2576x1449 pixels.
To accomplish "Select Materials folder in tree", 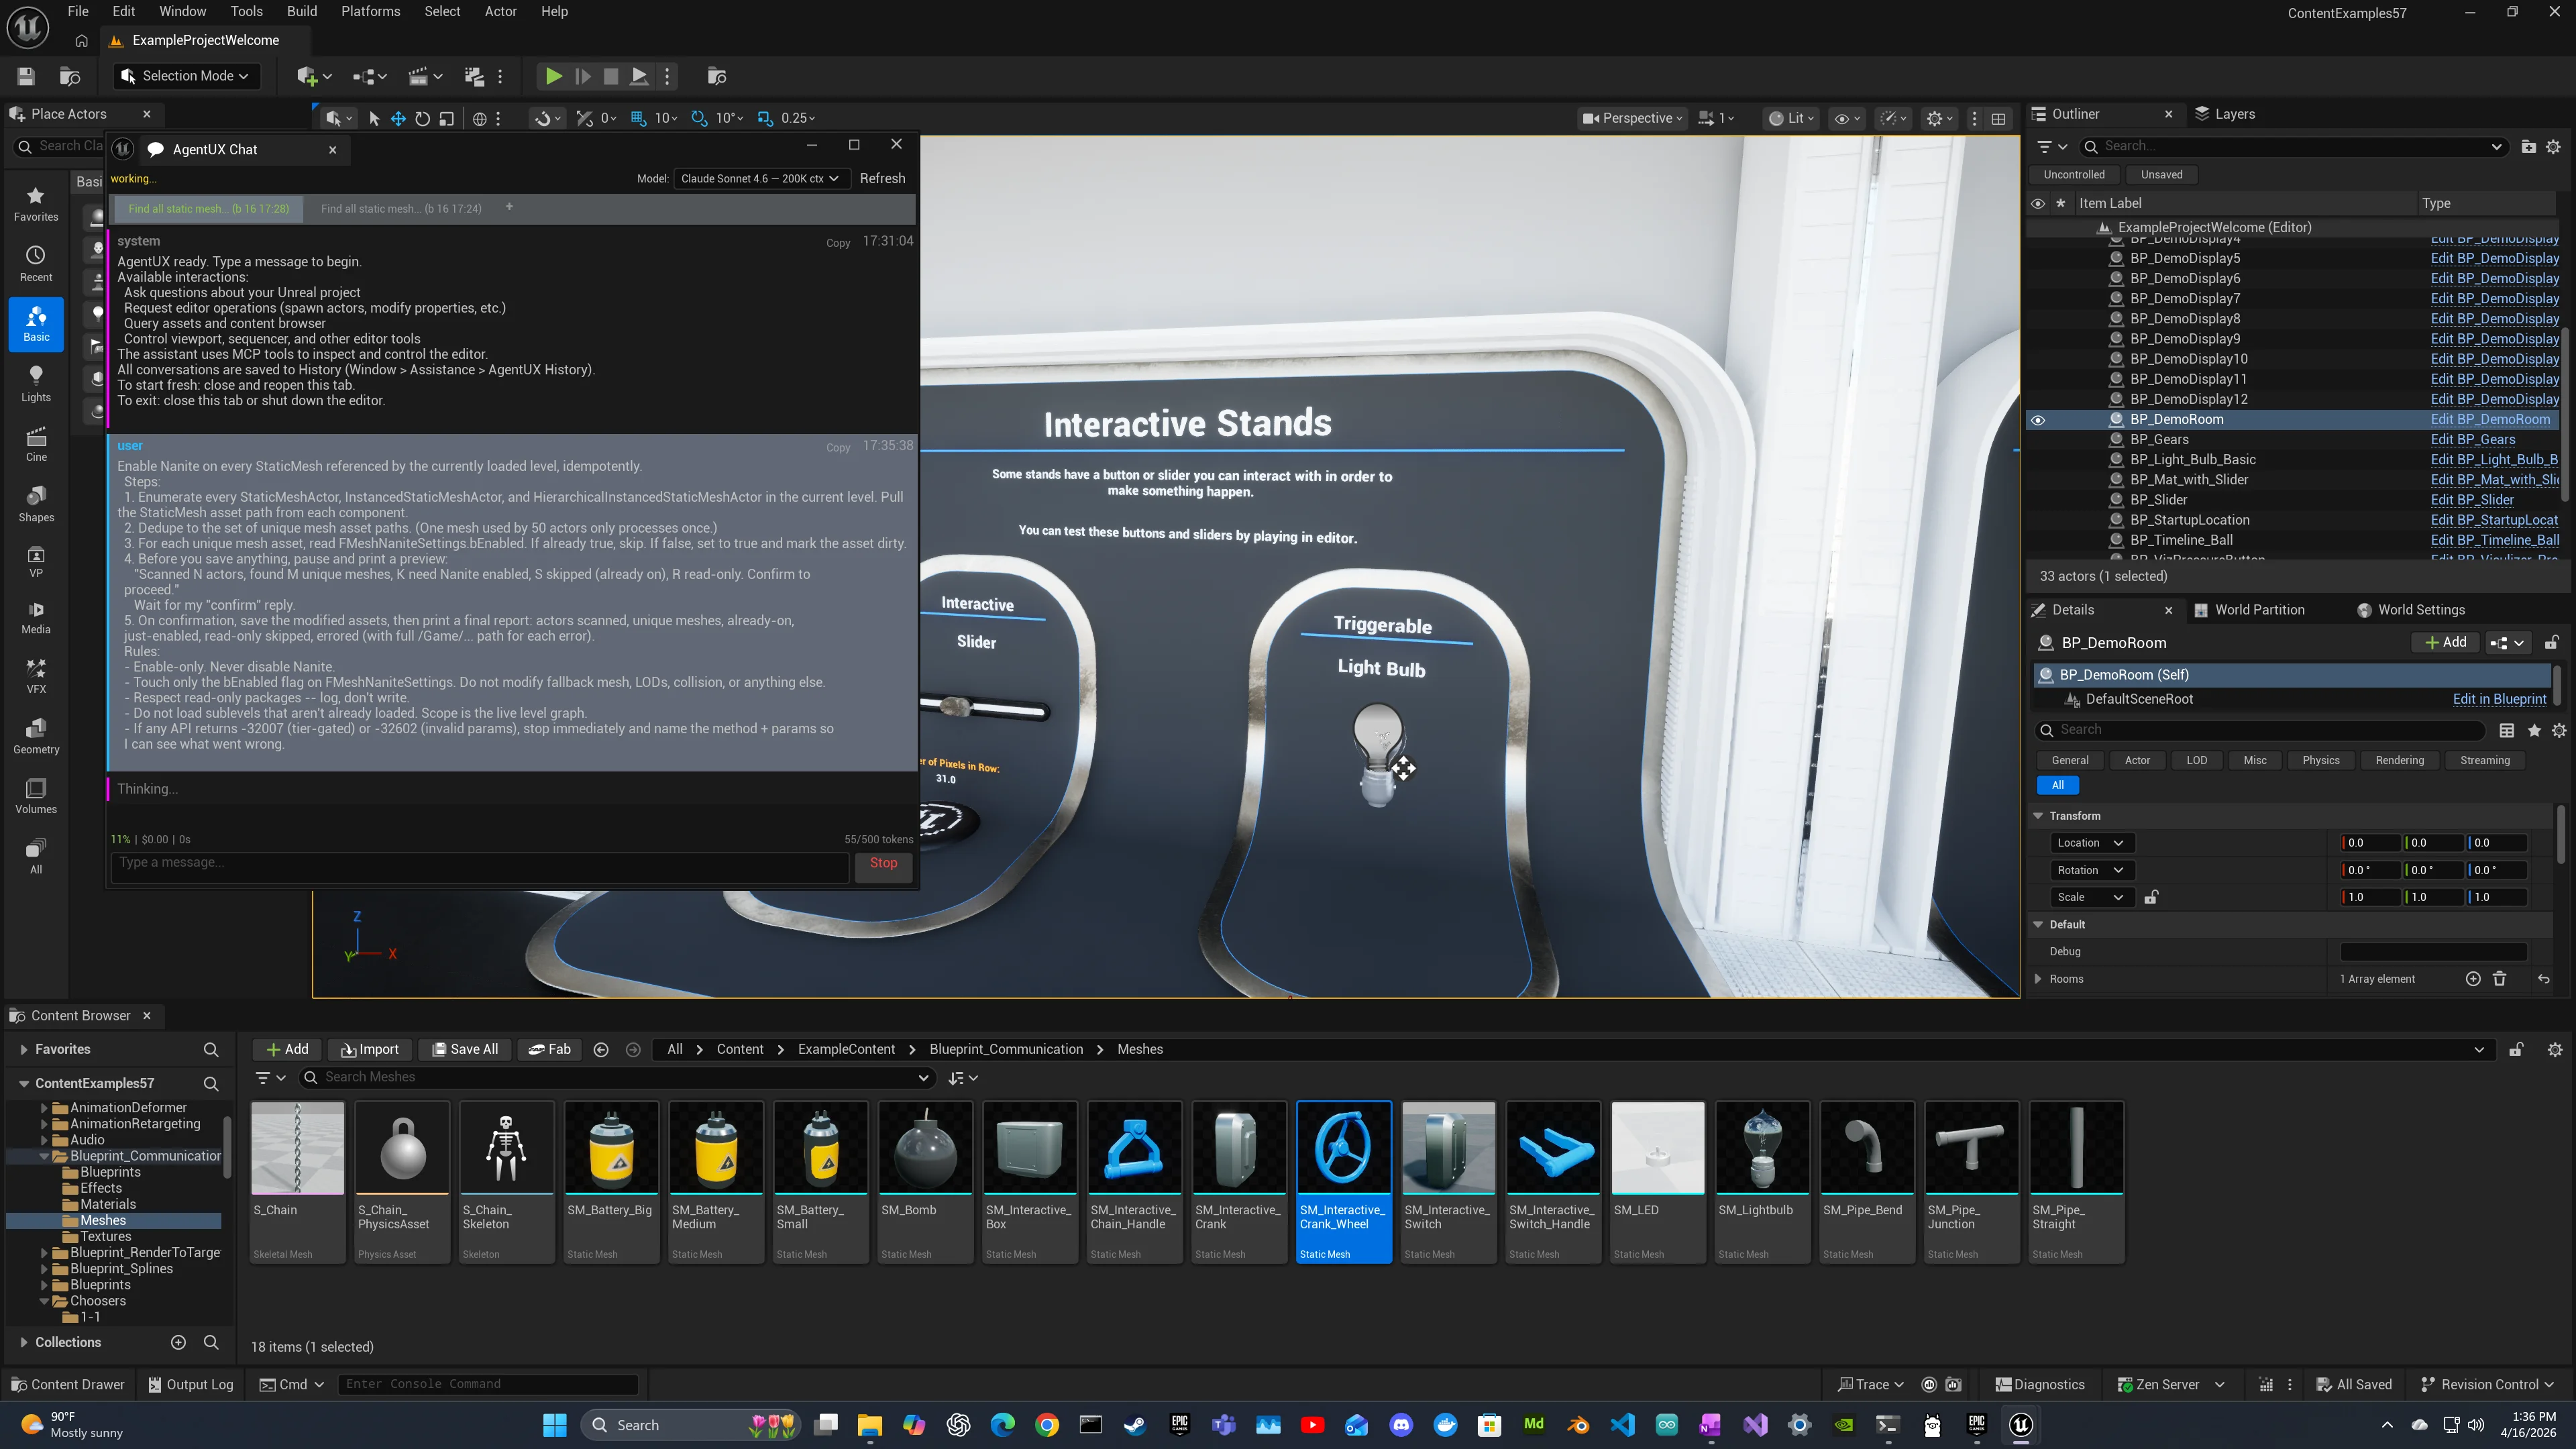I will 108,1204.
